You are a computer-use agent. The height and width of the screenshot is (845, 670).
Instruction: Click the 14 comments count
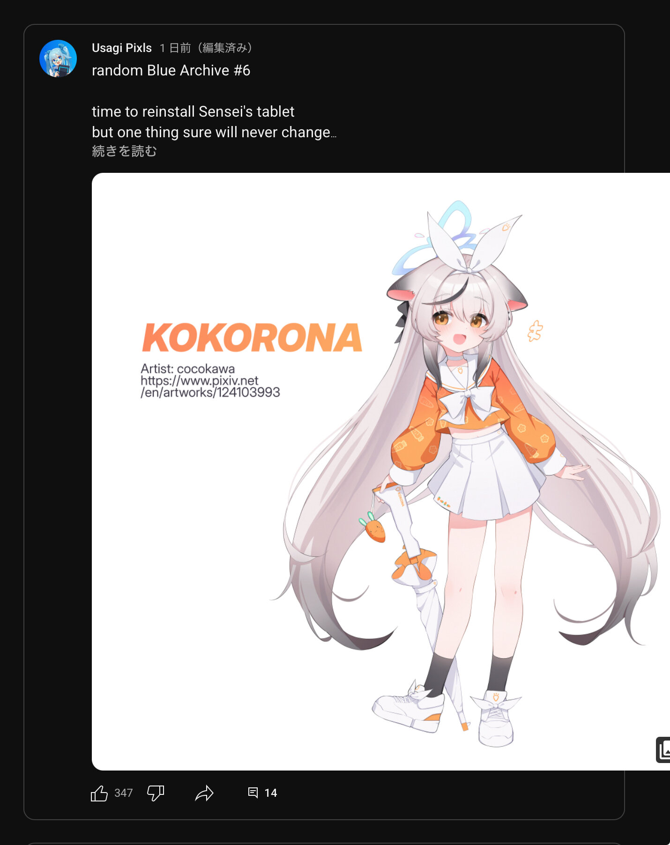271,793
